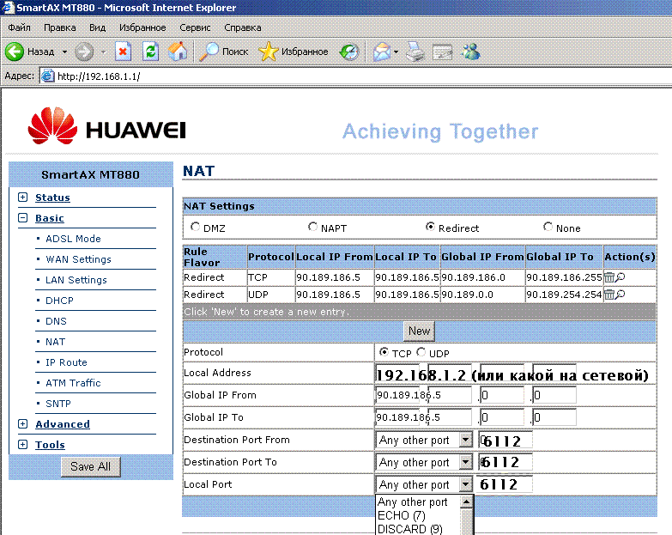Choose TCP protocol radio button
This screenshot has height=535, width=672.
click(x=384, y=352)
